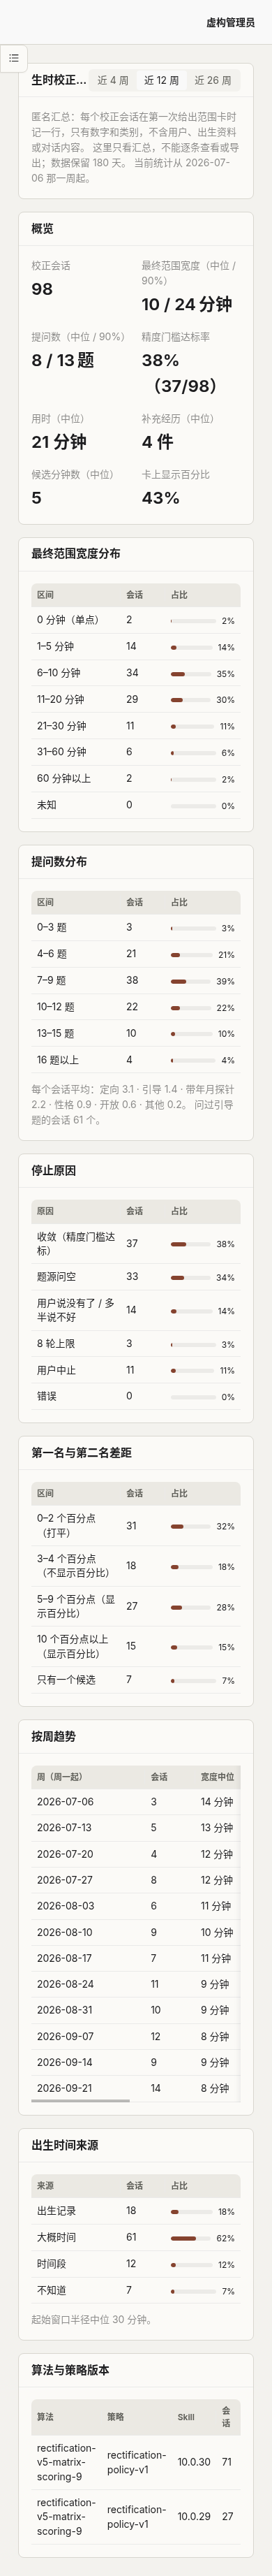272x2576 pixels.
Task: Click the horizontal scrollbar under 按周趋势 table
Action: pos(80,2101)
